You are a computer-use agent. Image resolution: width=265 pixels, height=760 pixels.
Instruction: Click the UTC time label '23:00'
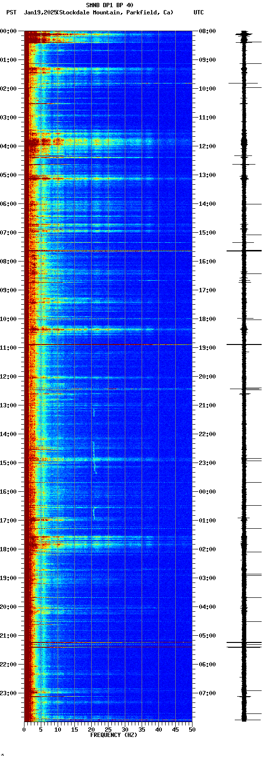pos(207,463)
